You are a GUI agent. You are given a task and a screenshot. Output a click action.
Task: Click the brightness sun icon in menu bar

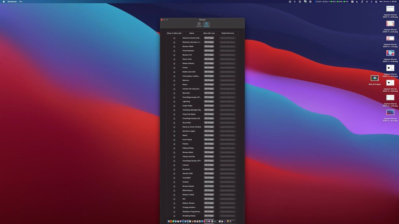coord(295,2)
